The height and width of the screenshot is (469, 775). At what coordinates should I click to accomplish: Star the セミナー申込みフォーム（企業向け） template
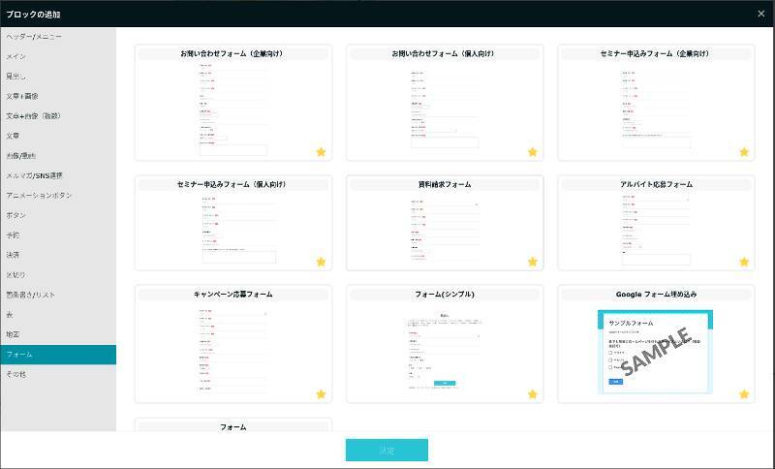point(744,151)
